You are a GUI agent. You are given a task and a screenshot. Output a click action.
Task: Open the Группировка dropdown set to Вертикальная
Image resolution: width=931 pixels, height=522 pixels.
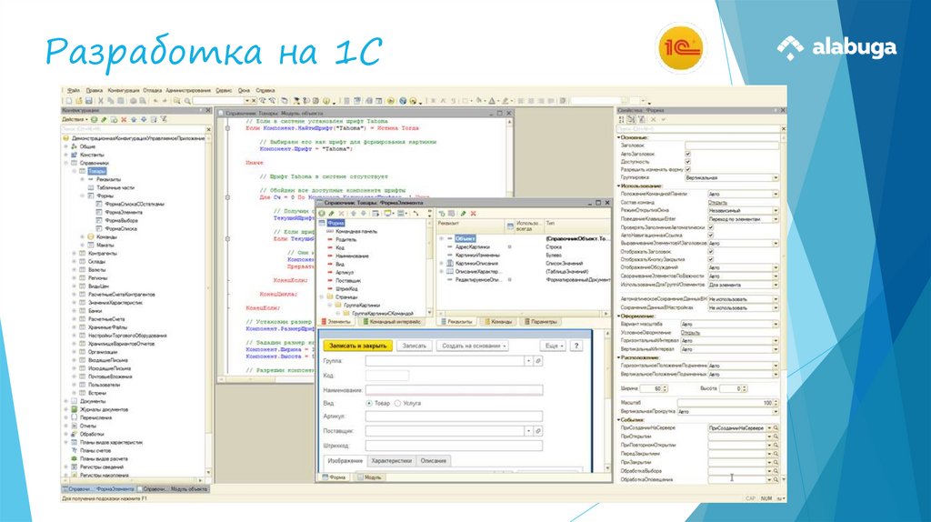coord(775,177)
